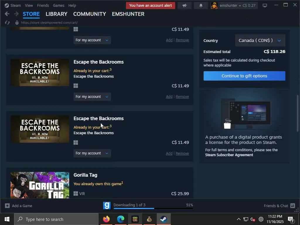
Task: Click the Estimated total C$ 118.26 amount
Action: (274, 52)
